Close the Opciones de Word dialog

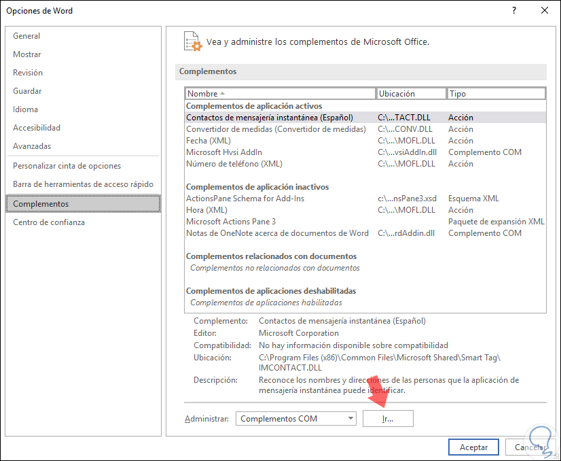click(x=545, y=10)
